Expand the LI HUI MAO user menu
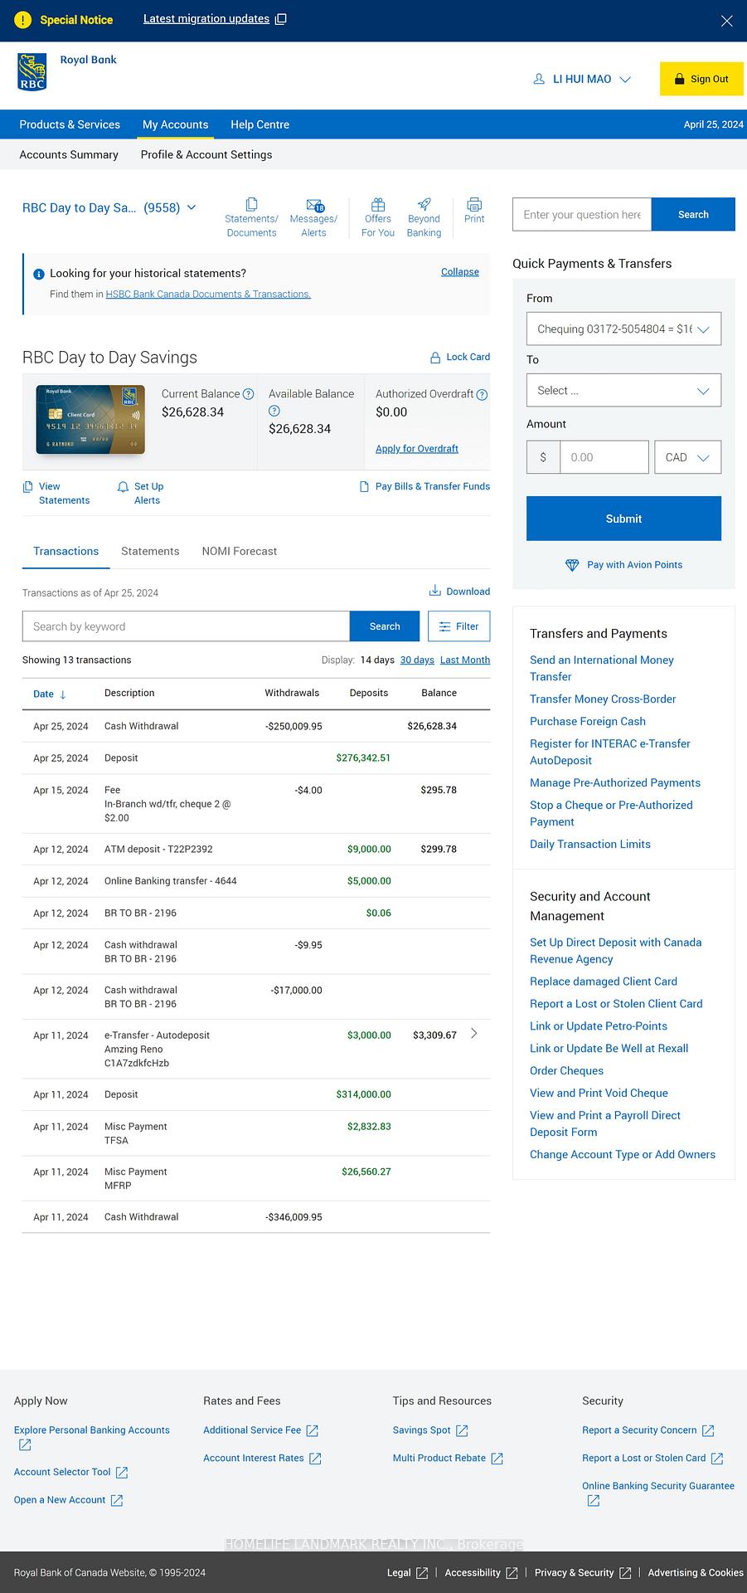Viewport: 747px width, 1593px height. pos(582,79)
